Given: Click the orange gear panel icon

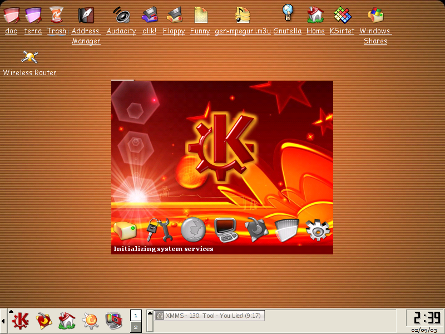Looking at the screenshot, I should click(x=90, y=321).
